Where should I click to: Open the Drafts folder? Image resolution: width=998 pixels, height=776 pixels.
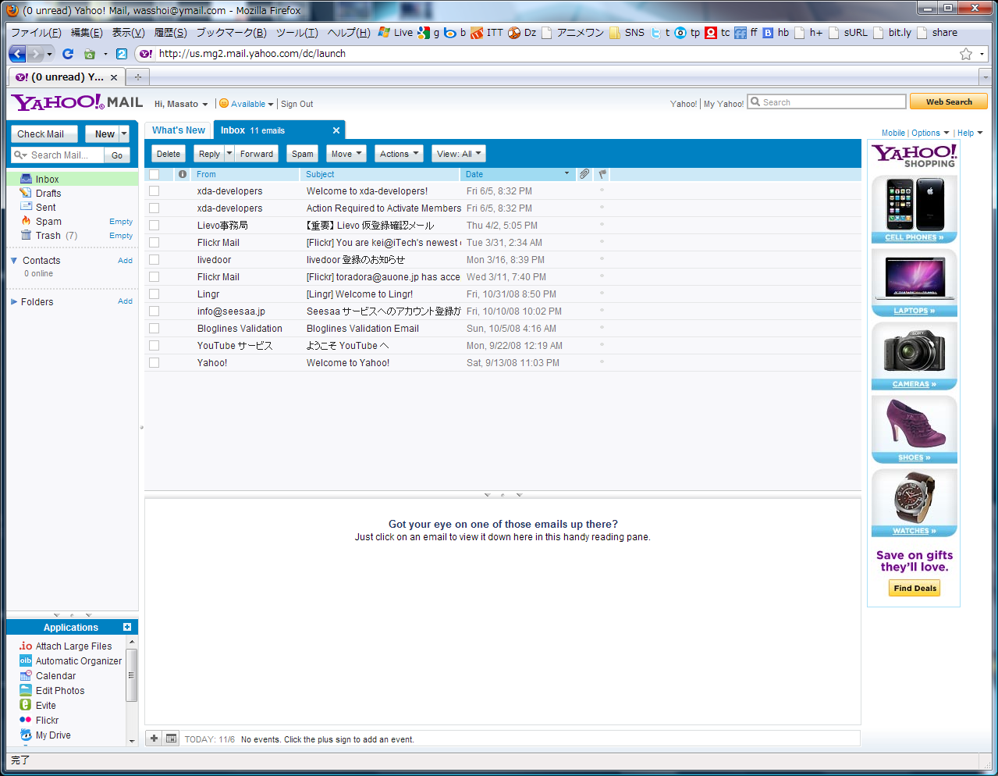click(48, 194)
